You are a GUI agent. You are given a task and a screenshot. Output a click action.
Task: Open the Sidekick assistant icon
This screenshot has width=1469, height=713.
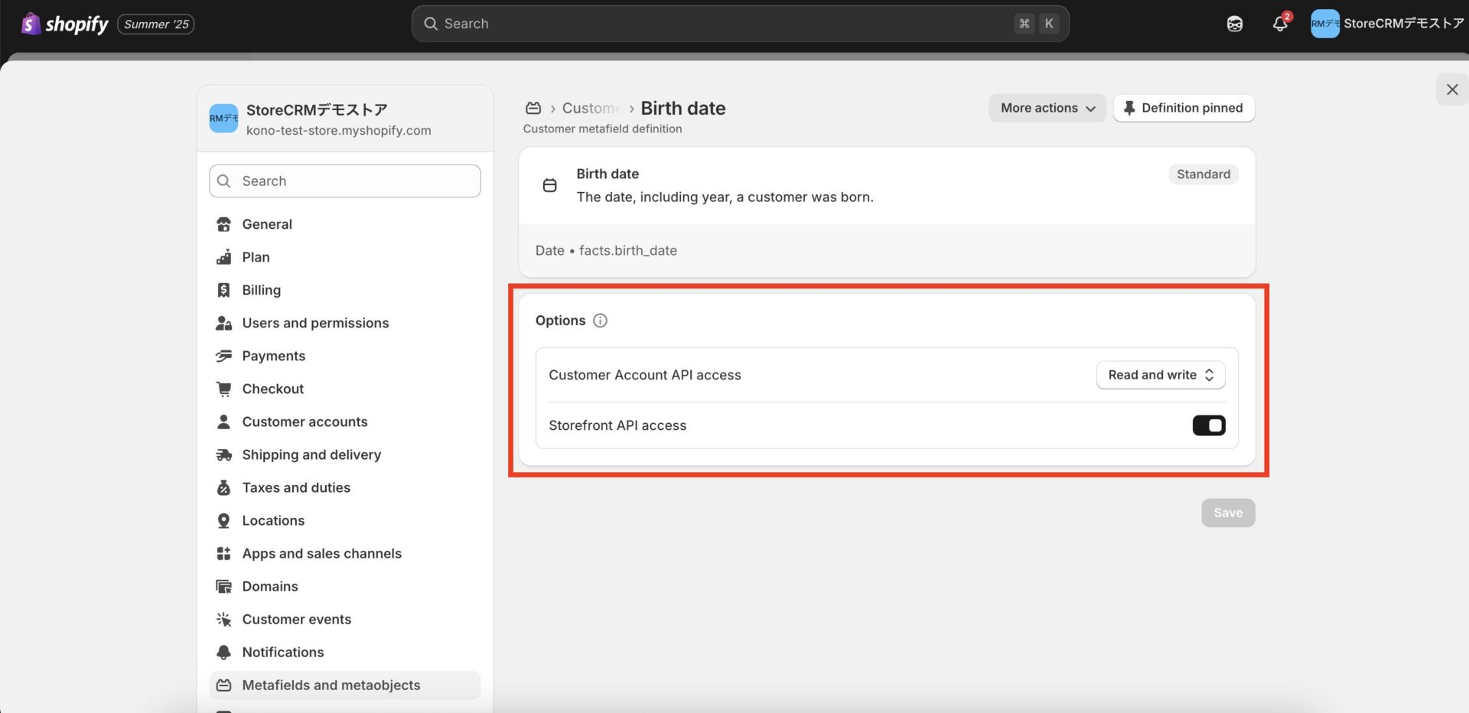[x=1234, y=24]
